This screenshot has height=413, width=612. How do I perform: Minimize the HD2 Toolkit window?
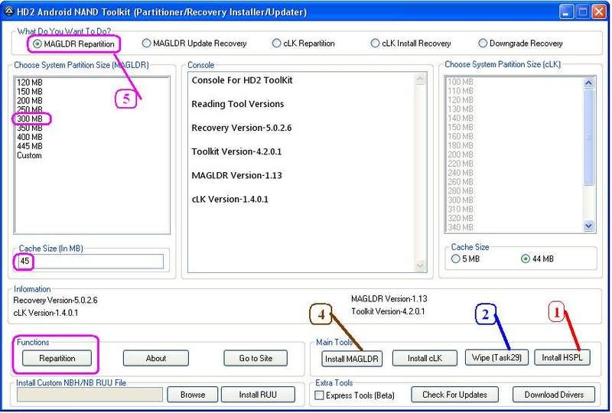tap(566, 11)
